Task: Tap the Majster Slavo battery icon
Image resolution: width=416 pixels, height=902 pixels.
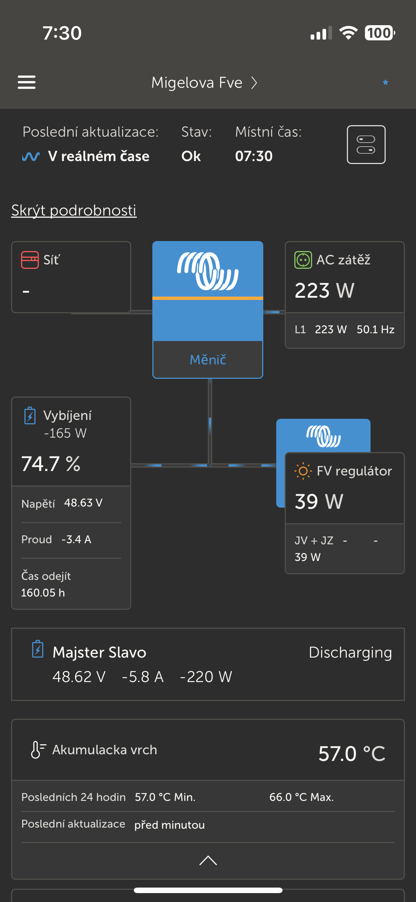Action: pos(38,649)
